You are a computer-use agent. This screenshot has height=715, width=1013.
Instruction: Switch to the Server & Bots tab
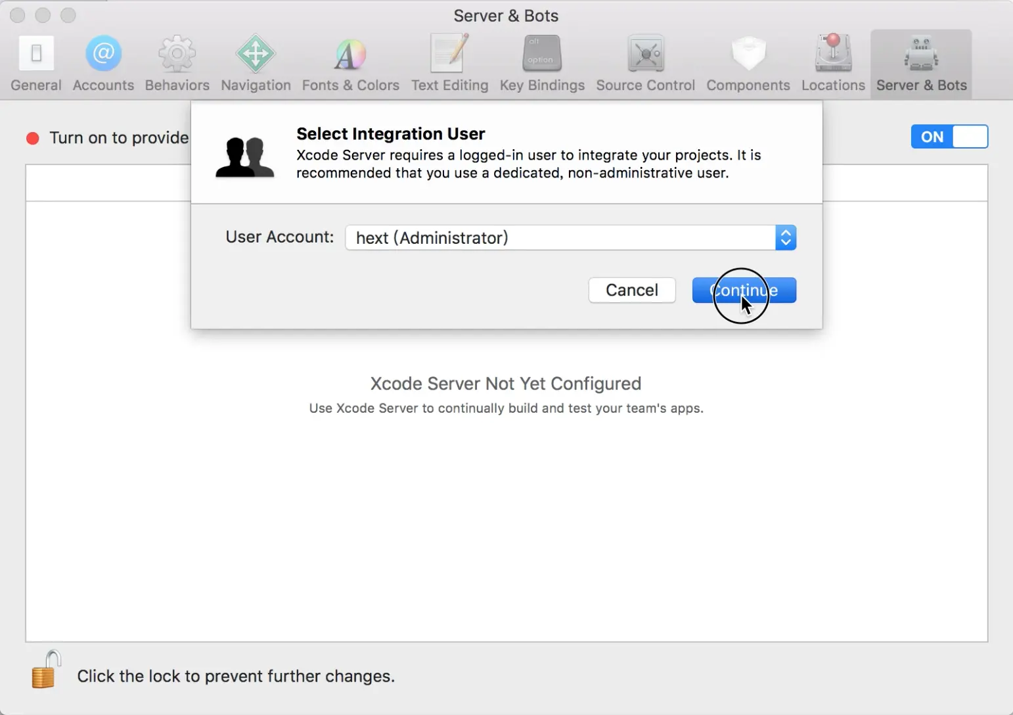click(x=921, y=63)
